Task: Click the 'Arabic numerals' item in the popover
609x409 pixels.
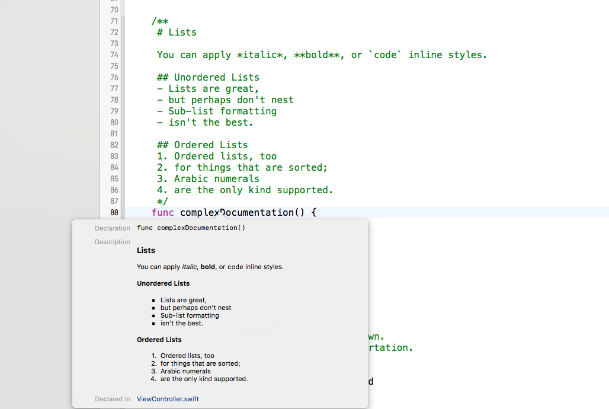Action: (185, 371)
